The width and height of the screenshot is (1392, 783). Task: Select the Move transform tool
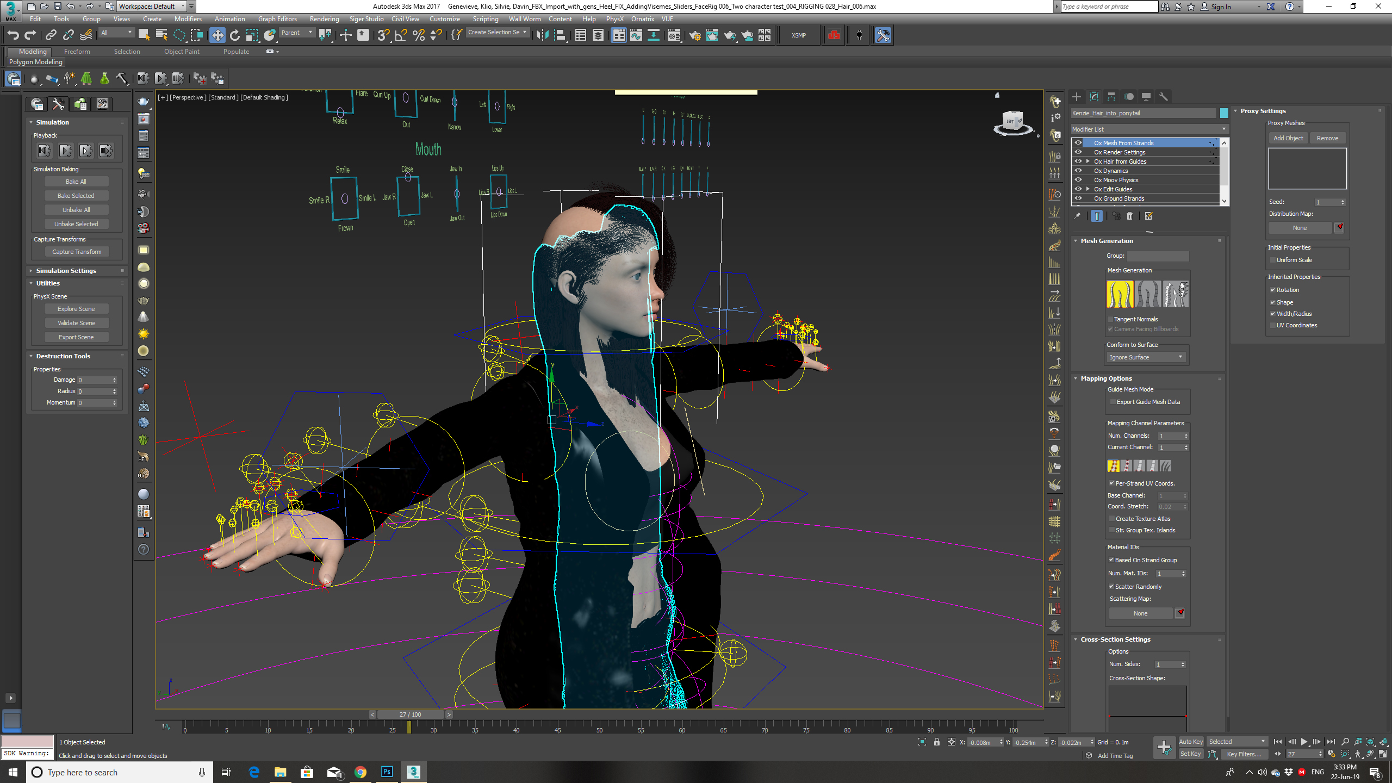[x=217, y=35]
